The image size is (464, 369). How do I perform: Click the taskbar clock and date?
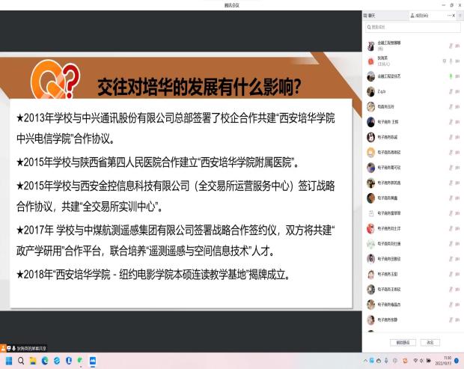(x=447, y=361)
